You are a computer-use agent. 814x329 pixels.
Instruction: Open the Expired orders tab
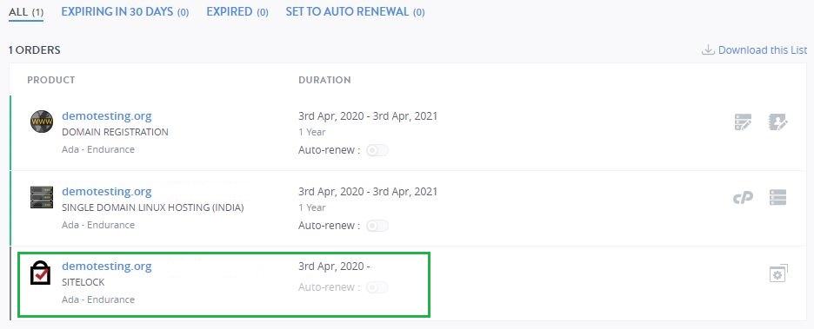pos(237,11)
